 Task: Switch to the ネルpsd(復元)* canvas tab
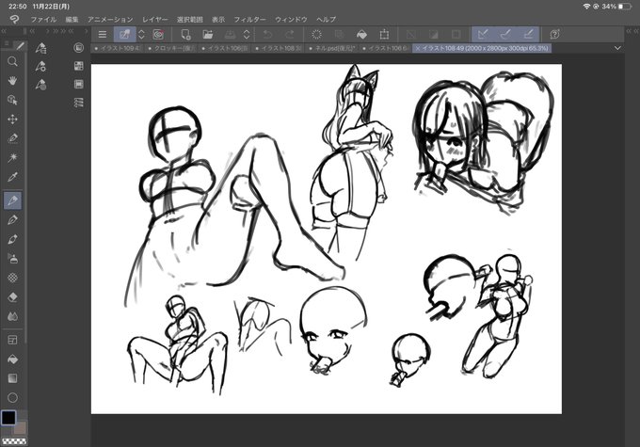tap(332, 48)
